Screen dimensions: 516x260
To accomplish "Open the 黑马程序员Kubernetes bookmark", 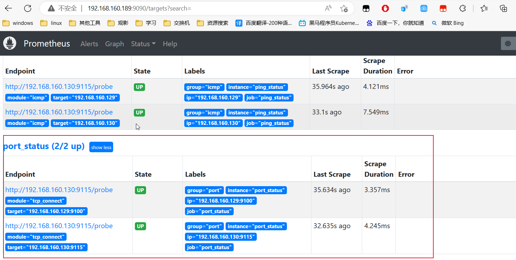I will (x=329, y=23).
